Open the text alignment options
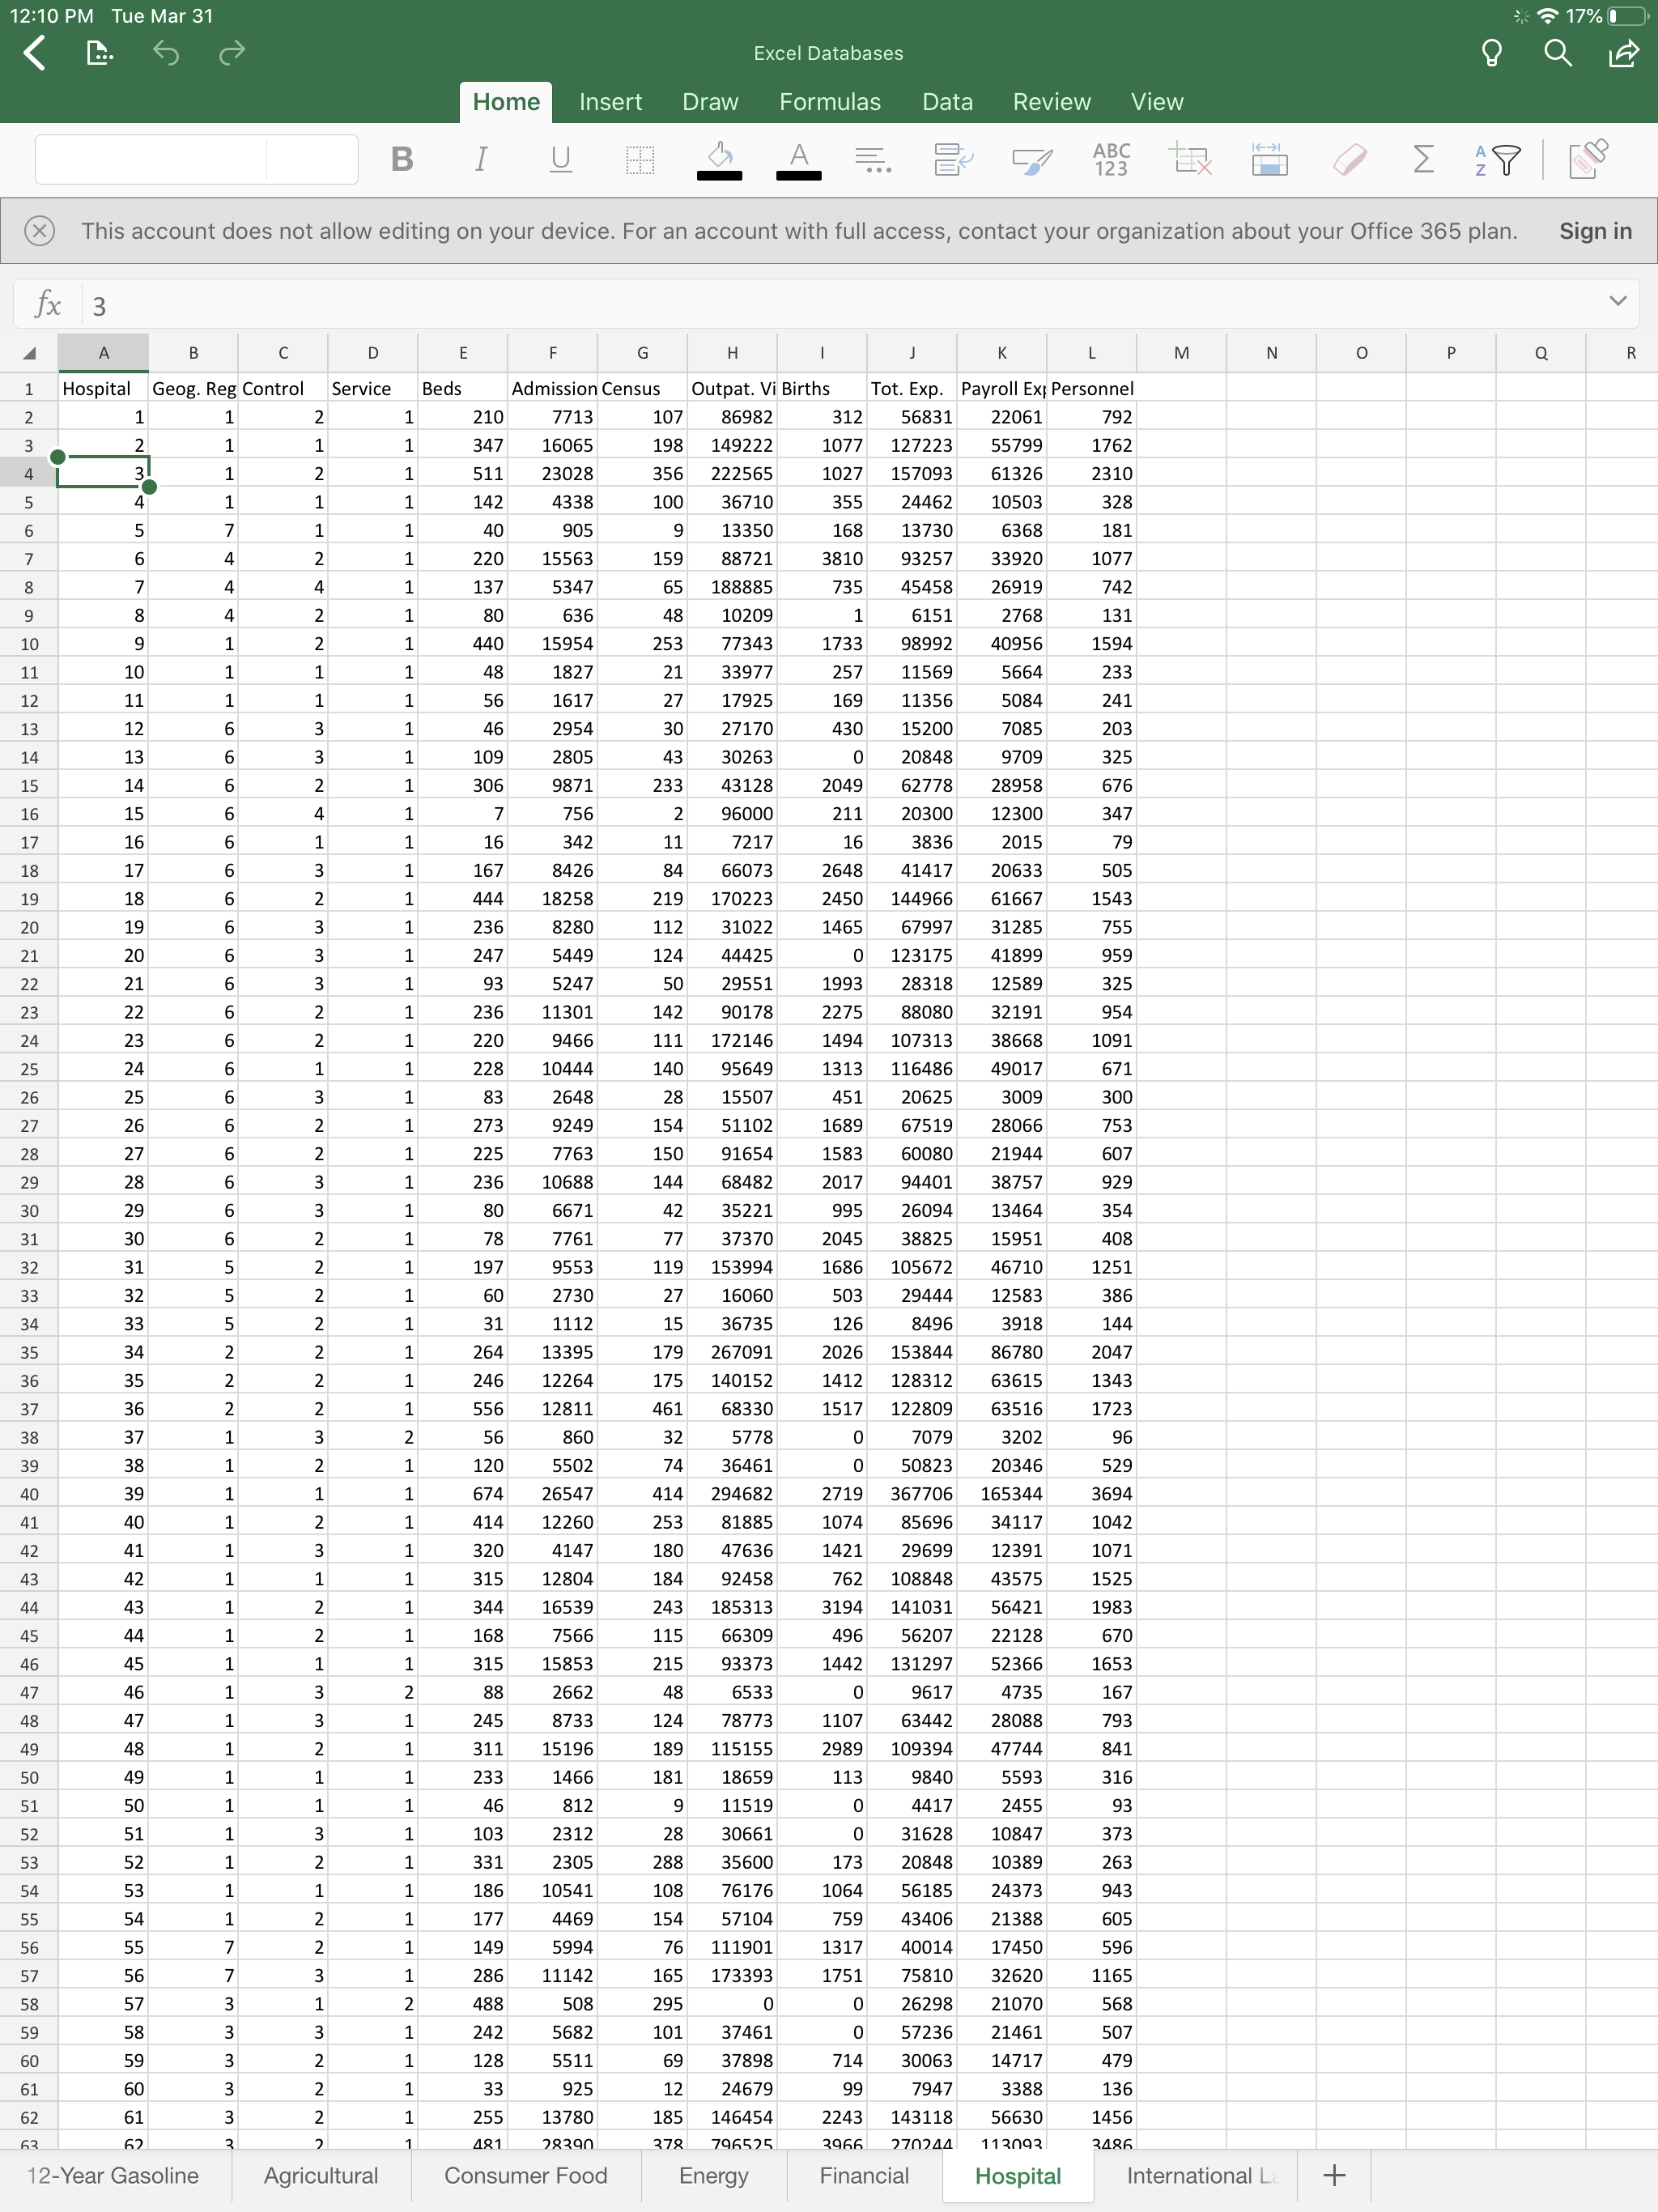The height and width of the screenshot is (2212, 1658). pos(873,159)
